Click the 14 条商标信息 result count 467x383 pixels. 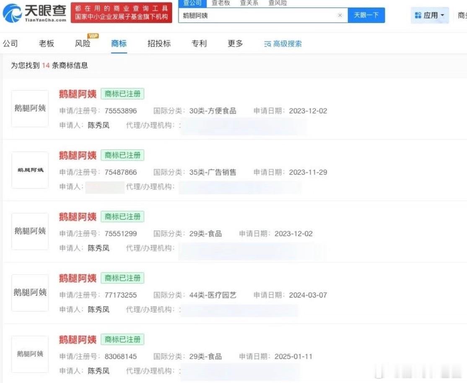pyautogui.click(x=65, y=65)
